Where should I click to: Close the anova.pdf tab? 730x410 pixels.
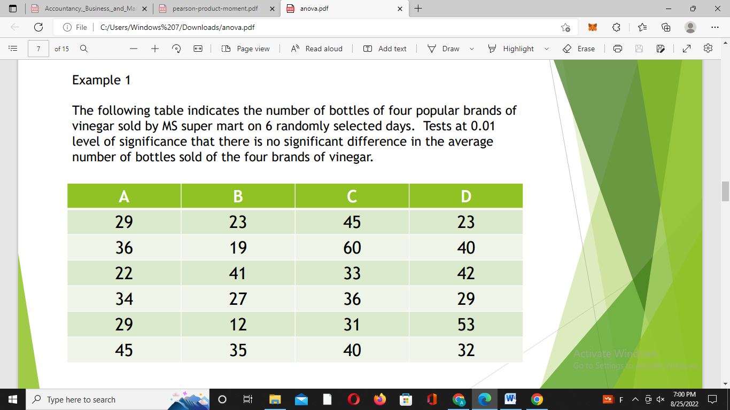tap(400, 9)
